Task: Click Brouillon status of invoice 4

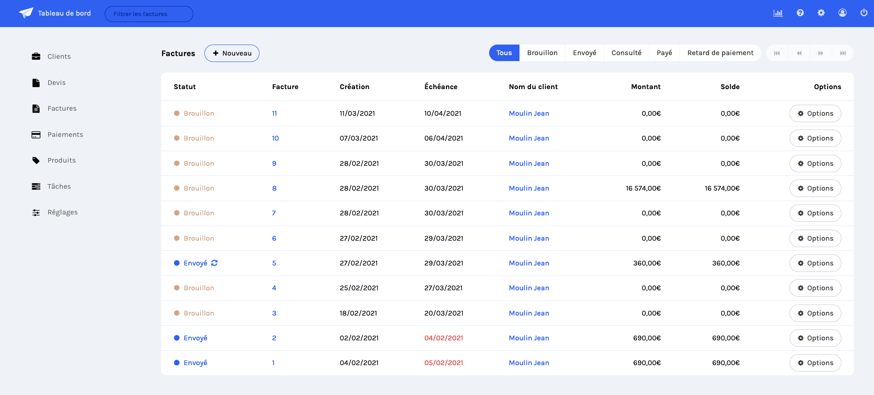Action: point(199,288)
